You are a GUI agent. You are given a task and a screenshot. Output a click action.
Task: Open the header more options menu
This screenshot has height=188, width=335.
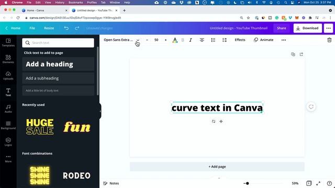(328, 28)
